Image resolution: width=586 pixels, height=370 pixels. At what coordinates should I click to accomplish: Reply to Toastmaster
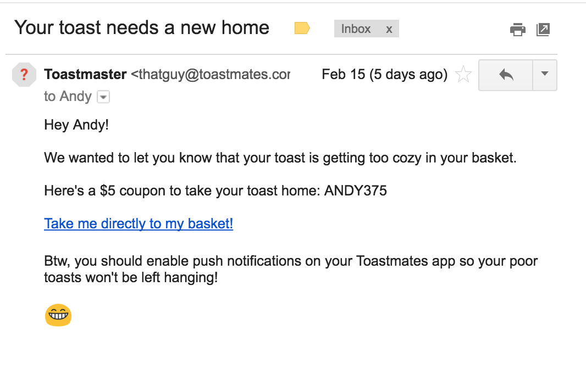coord(505,75)
